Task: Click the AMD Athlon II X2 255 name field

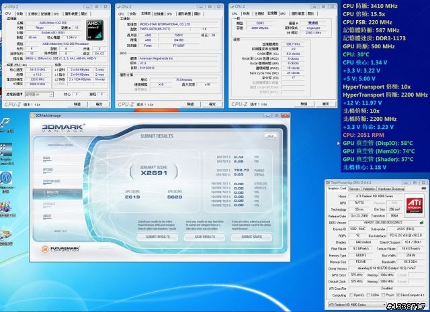Action: tap(53, 23)
